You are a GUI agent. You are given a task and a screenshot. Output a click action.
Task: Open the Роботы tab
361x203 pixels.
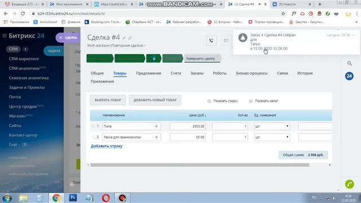(x=219, y=73)
